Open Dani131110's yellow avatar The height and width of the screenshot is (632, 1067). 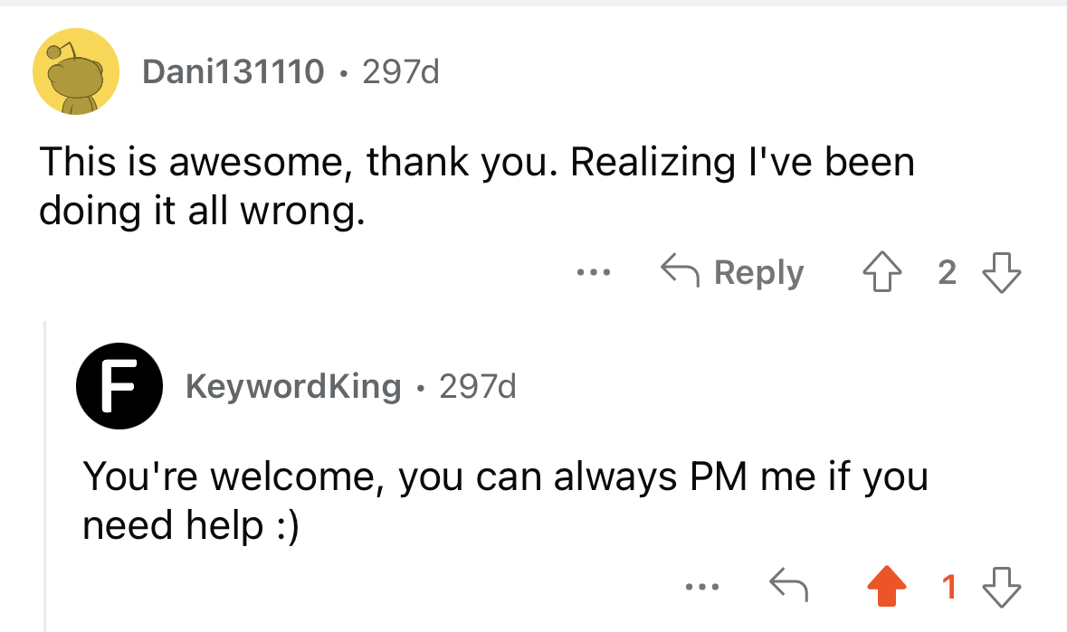(75, 71)
